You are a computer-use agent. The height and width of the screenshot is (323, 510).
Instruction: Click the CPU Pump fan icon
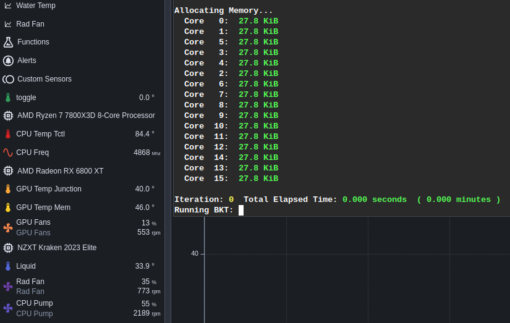click(8, 308)
